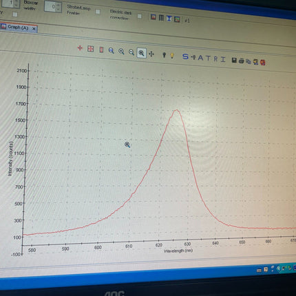Image resolution: width=296 pixels, height=296 pixels.
Task: Toggle the Strobe/Lamp Enable checkbox
Action: [98, 12]
